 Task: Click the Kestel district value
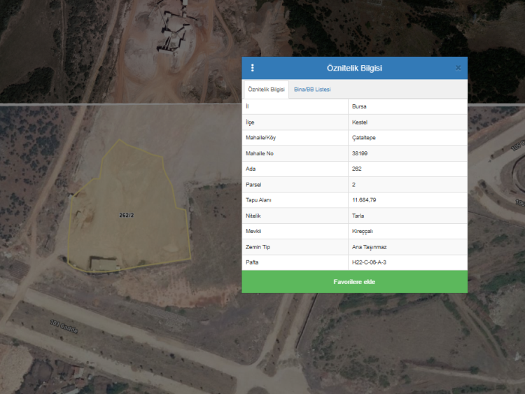point(360,122)
